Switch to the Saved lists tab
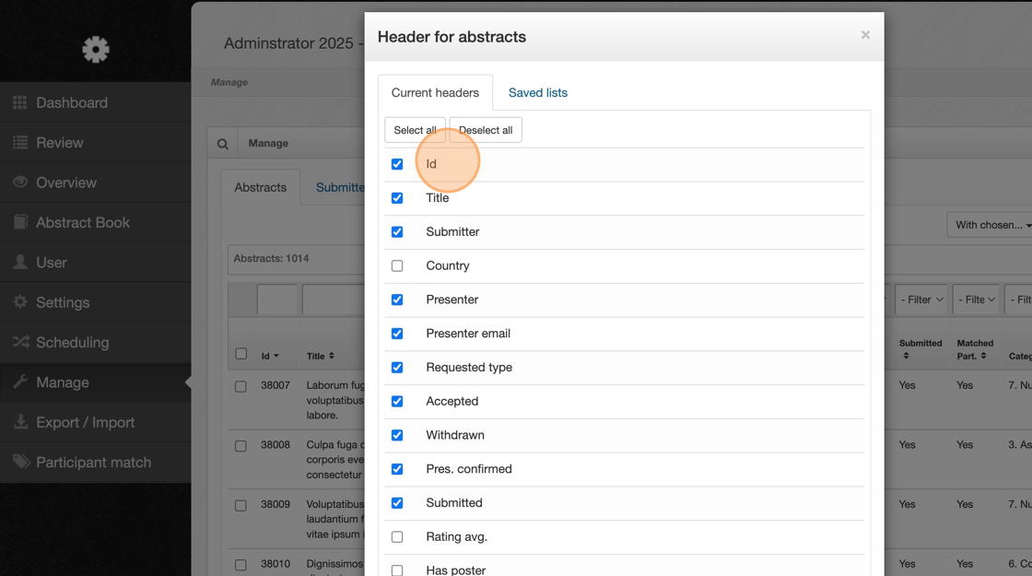Image resolution: width=1032 pixels, height=576 pixels. tap(538, 93)
